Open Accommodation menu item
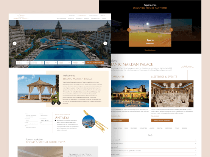The height and width of the screenshot is (157, 210). (x=61, y=18)
